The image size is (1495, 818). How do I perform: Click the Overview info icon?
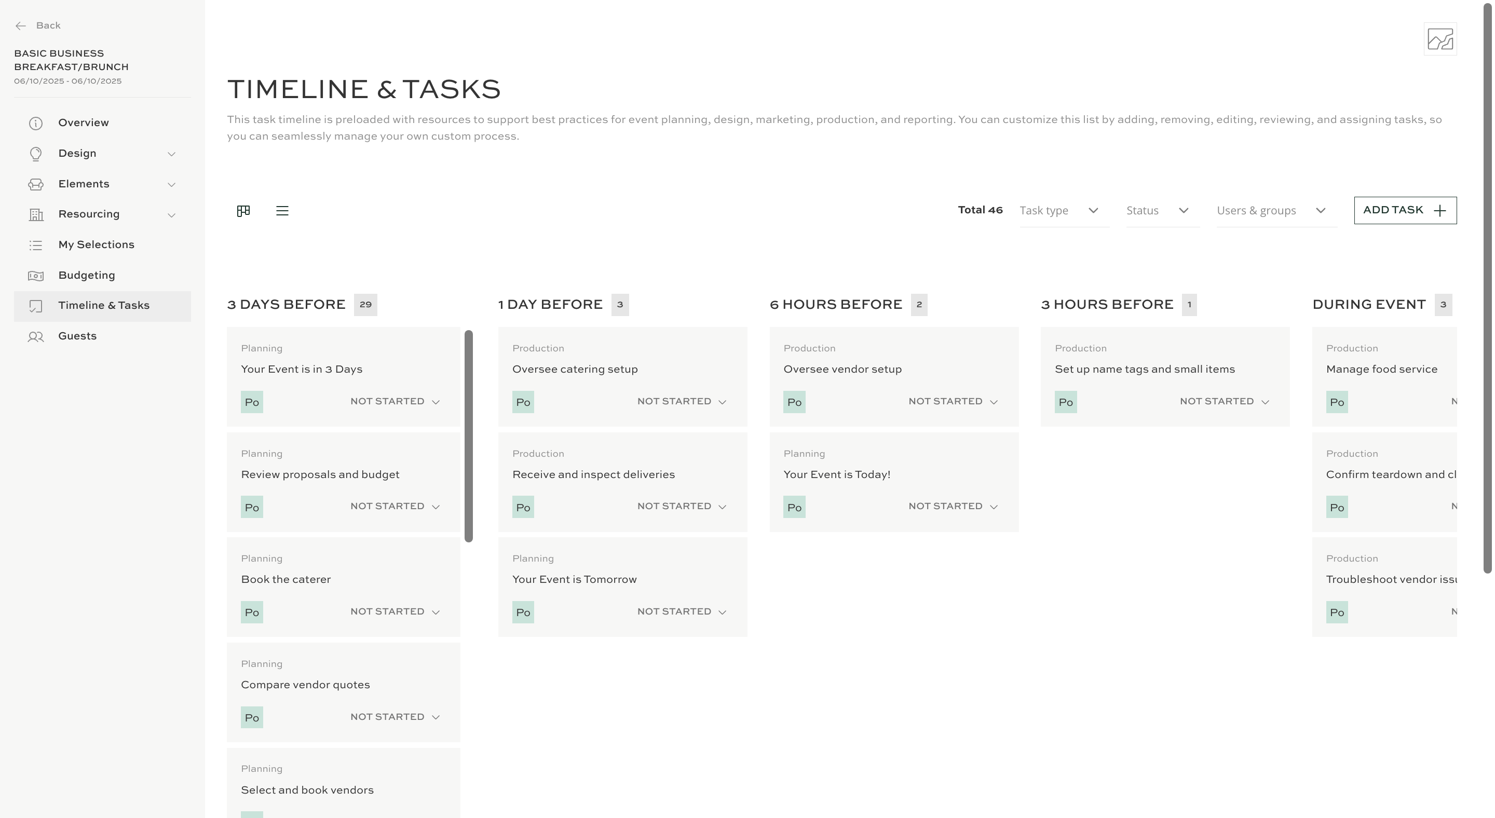36,123
